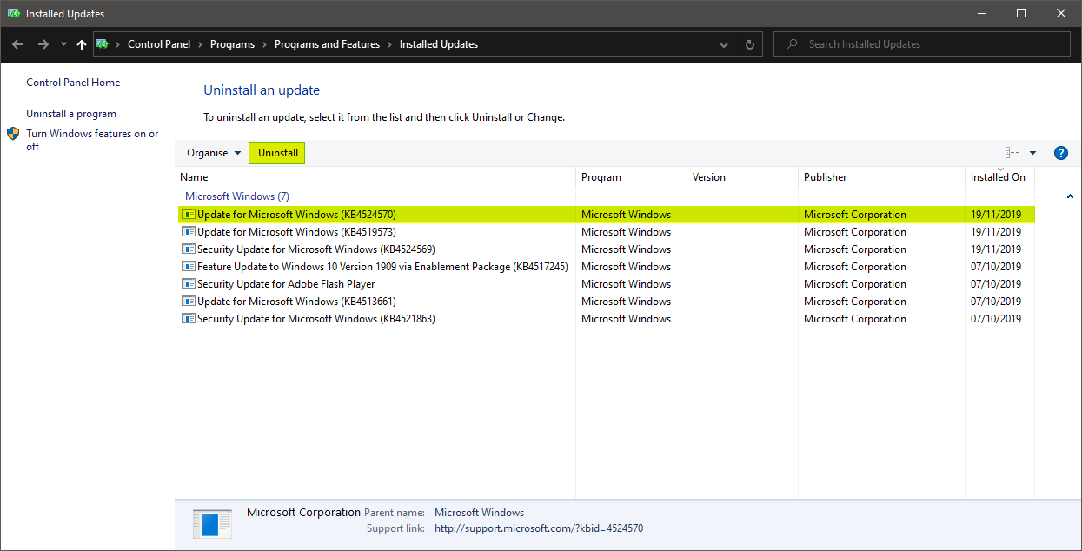
Task: Click Microsoft Windows program cell in the Adobe Flash row
Action: (626, 284)
